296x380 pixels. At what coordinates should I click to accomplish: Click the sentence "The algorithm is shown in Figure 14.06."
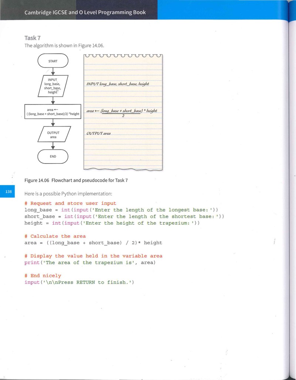tap(64, 46)
